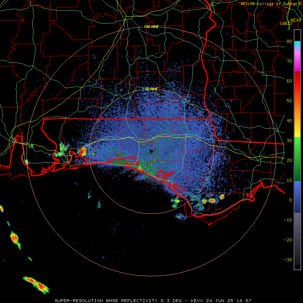Click the '24 JUN 25 18:57' timestamp
This screenshot has height=303, width=303.
click(229, 301)
